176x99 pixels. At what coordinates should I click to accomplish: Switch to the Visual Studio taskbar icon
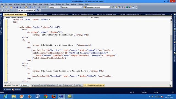(61, 97)
